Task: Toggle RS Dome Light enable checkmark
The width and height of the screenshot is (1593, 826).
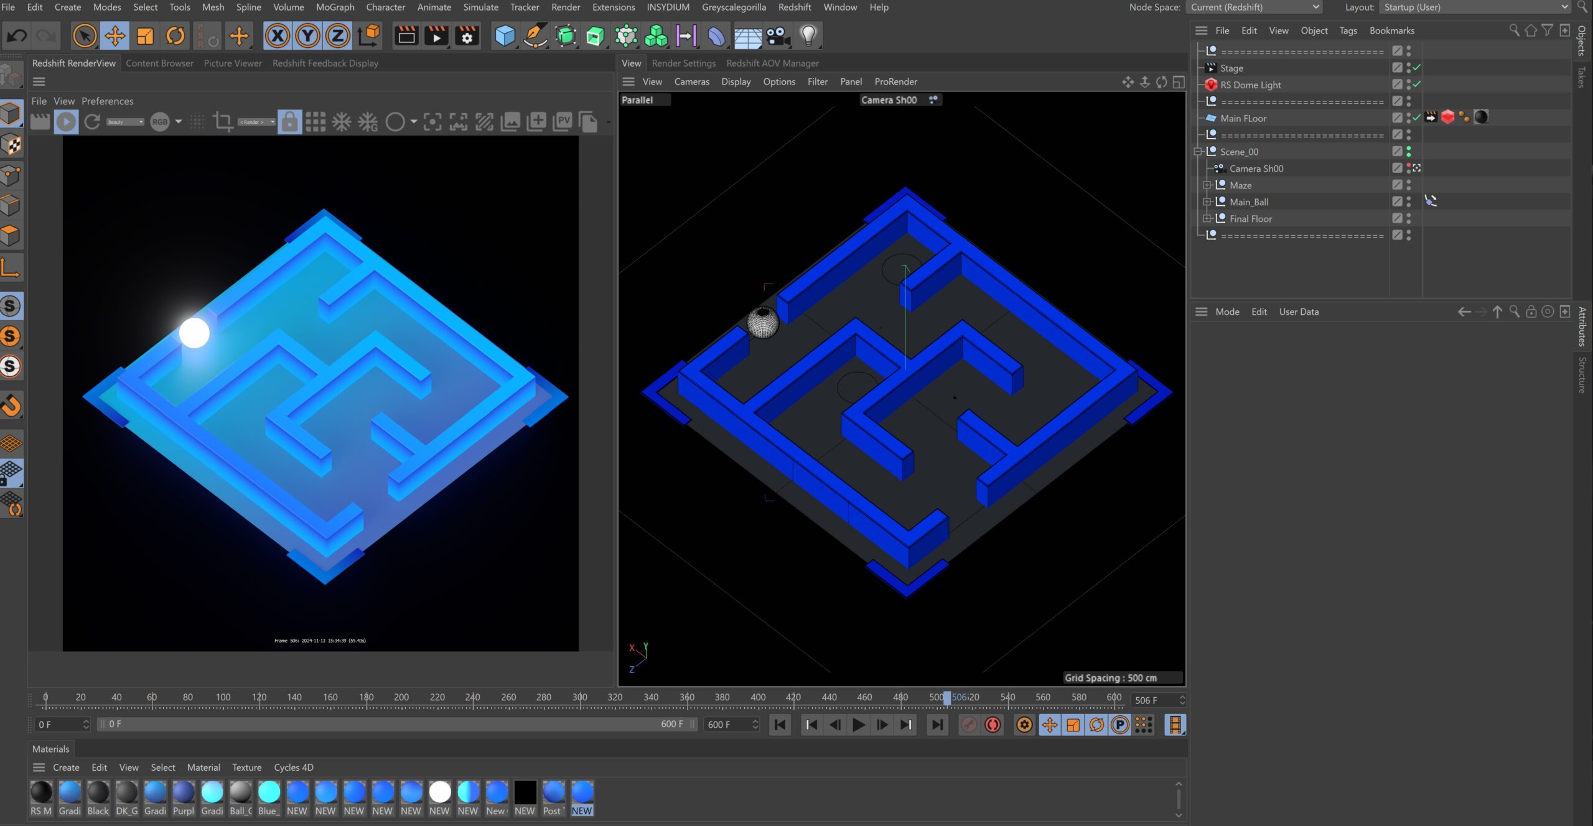Action: [x=1417, y=85]
